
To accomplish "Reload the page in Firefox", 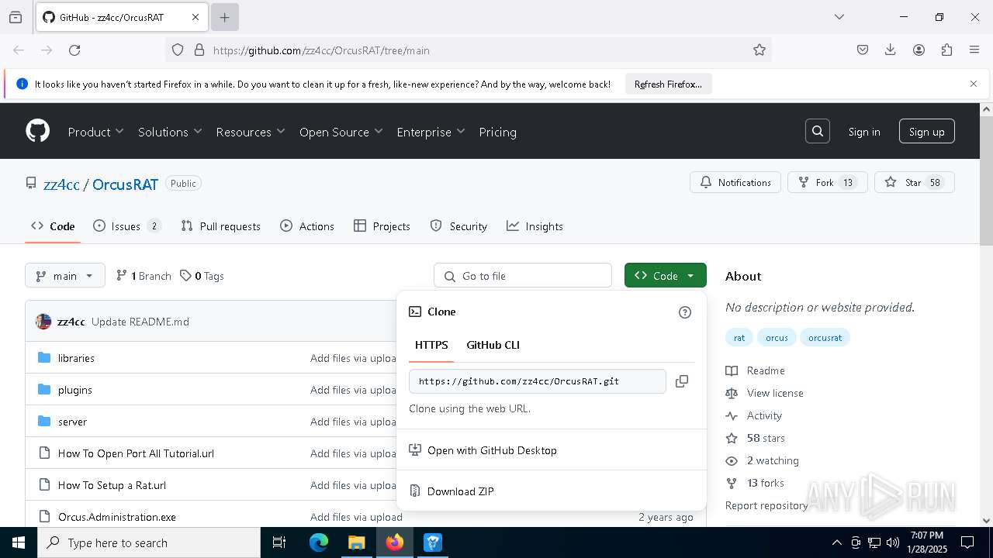I will [x=74, y=50].
